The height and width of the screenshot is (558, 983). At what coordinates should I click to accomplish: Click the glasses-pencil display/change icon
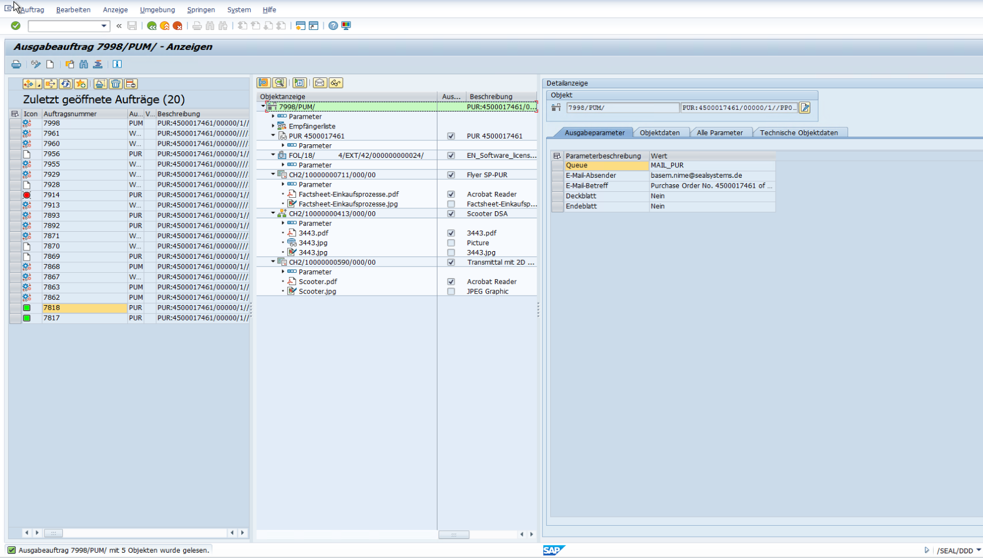36,64
